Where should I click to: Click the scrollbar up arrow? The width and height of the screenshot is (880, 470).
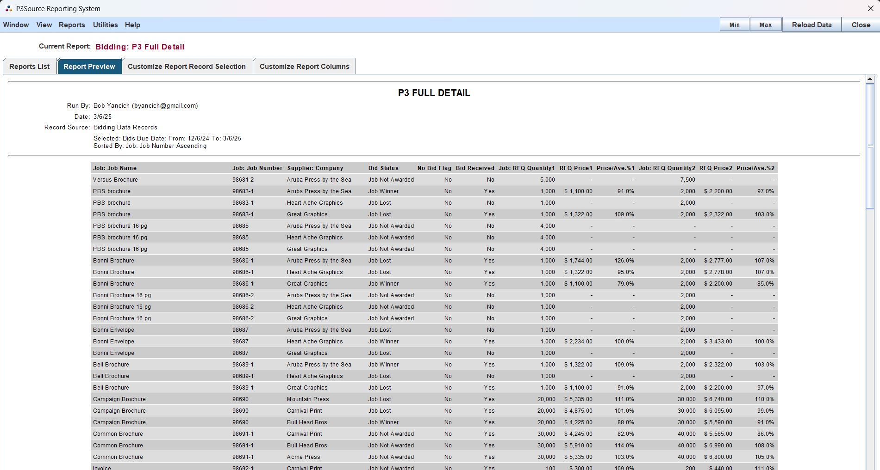coord(870,79)
